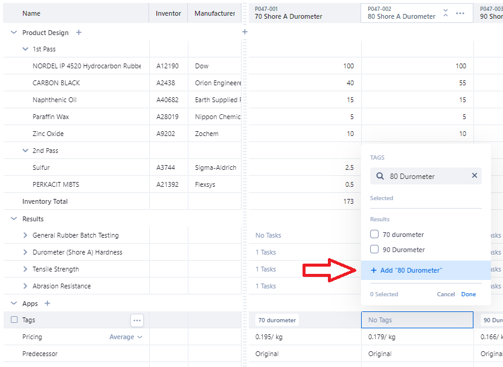Check the 70 durometer tag checkbox
Screen dimensions: 503x367
[x=374, y=235]
